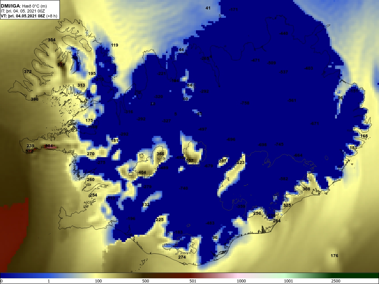Click the 100 label on the color scale
379x284 pixels.
tap(98, 281)
